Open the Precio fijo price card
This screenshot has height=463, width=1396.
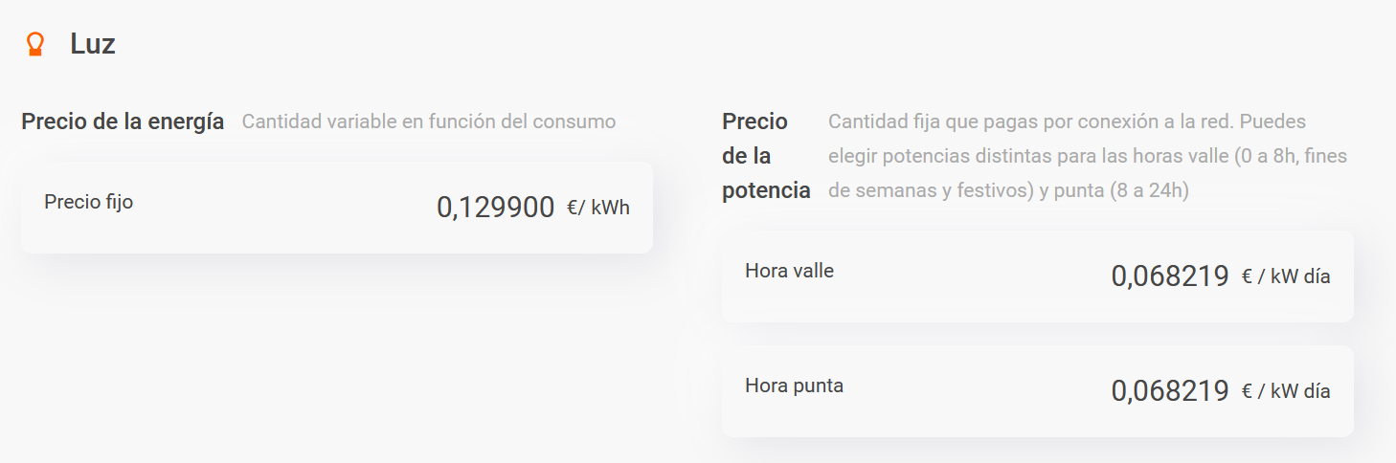337,208
